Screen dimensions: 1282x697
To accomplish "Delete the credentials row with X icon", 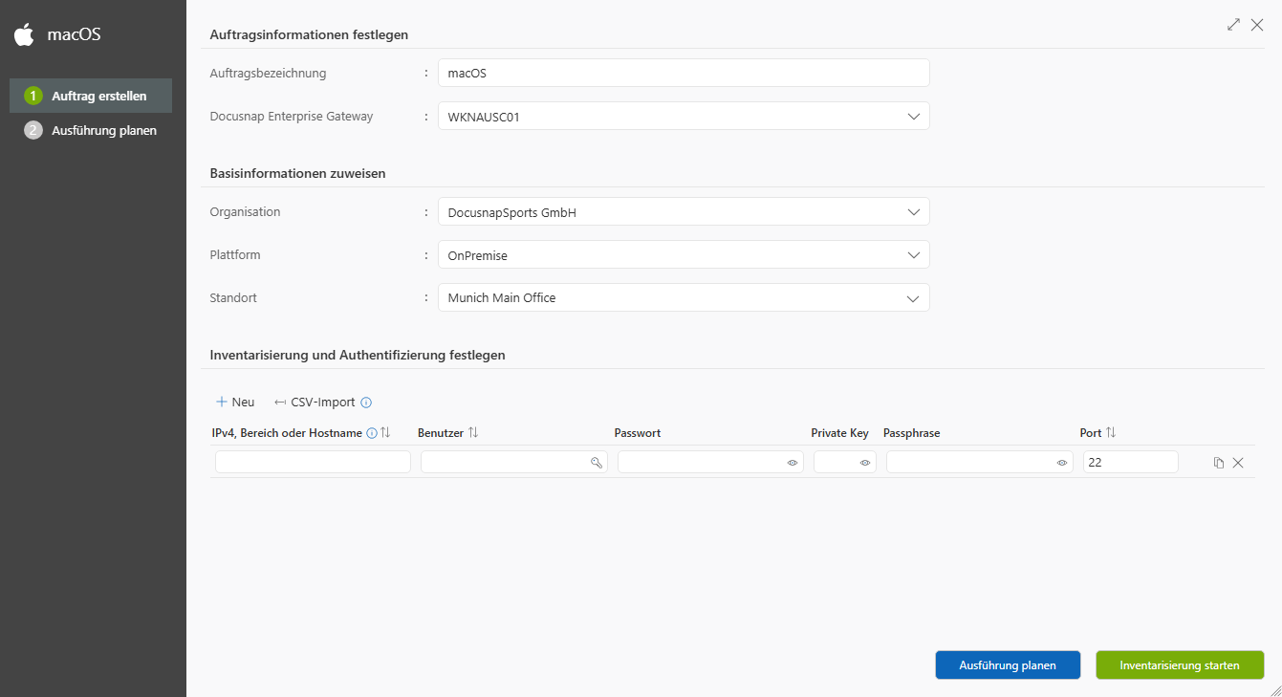I will (x=1238, y=463).
